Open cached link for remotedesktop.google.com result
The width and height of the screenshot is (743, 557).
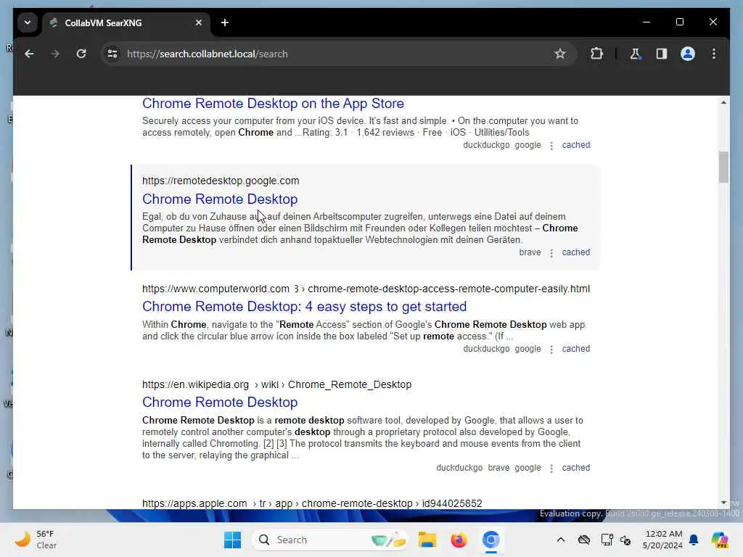pyautogui.click(x=575, y=252)
